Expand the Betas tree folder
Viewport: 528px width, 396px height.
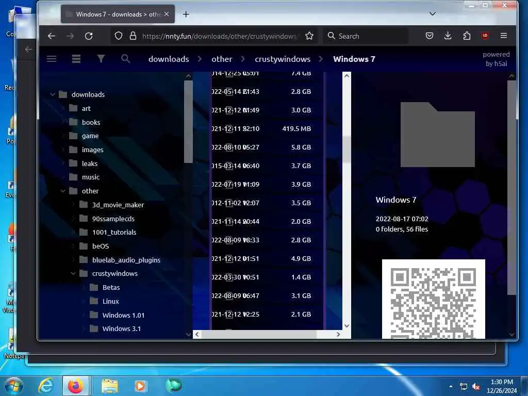(84, 287)
